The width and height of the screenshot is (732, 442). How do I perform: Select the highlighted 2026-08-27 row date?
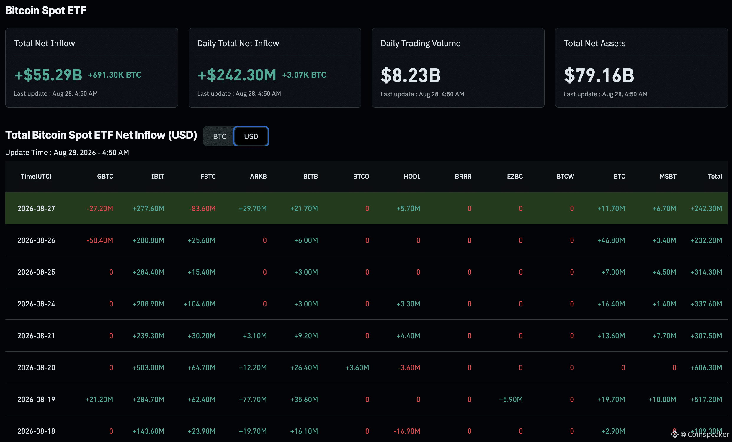[x=36, y=209]
